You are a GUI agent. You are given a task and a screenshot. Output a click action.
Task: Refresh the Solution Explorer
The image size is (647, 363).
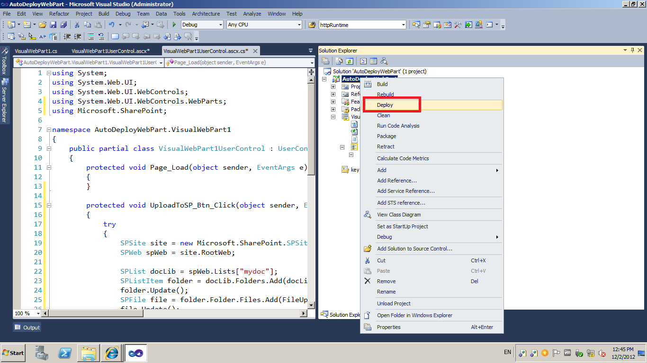pos(349,61)
